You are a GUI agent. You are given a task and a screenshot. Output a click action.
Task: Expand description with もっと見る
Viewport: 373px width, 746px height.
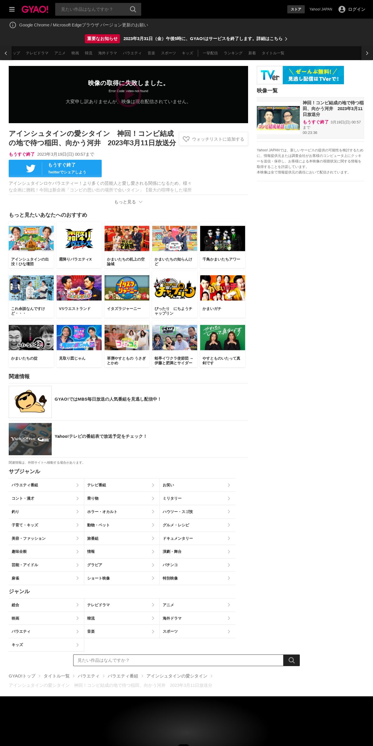point(128,202)
